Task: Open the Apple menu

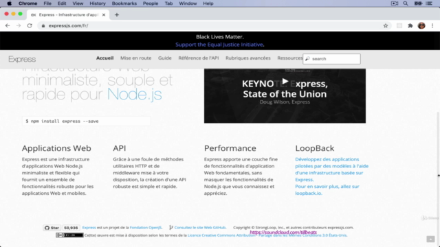Action: [9, 3]
